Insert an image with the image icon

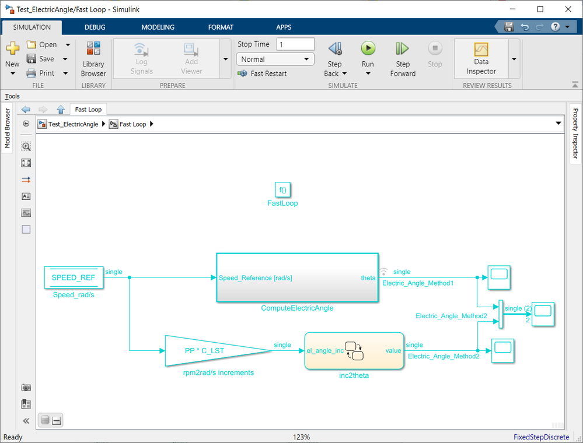click(26, 213)
